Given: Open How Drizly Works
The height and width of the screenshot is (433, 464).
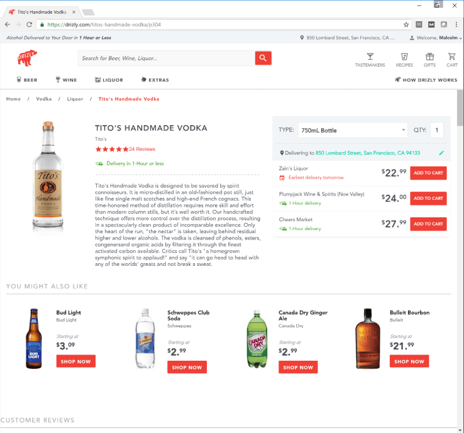Looking at the screenshot, I should (x=426, y=80).
